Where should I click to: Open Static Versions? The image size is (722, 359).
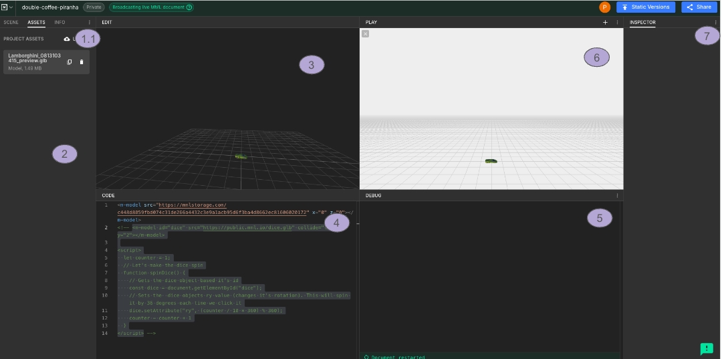645,7
